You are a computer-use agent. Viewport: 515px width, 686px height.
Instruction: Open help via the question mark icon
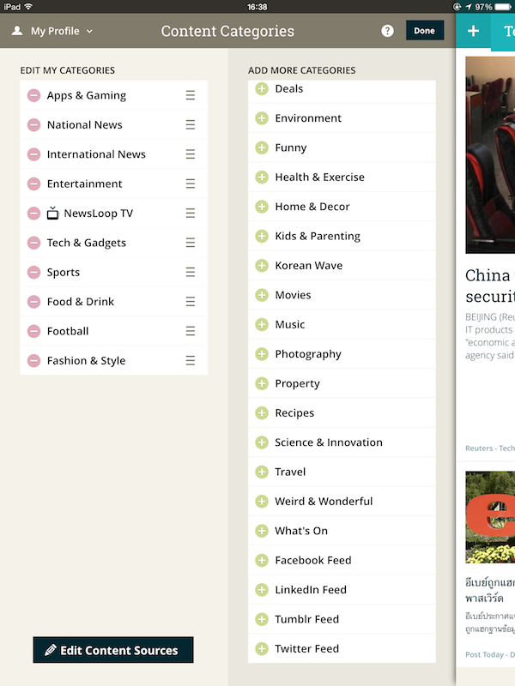click(387, 31)
